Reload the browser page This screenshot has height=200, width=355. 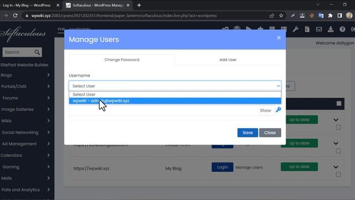15,16
